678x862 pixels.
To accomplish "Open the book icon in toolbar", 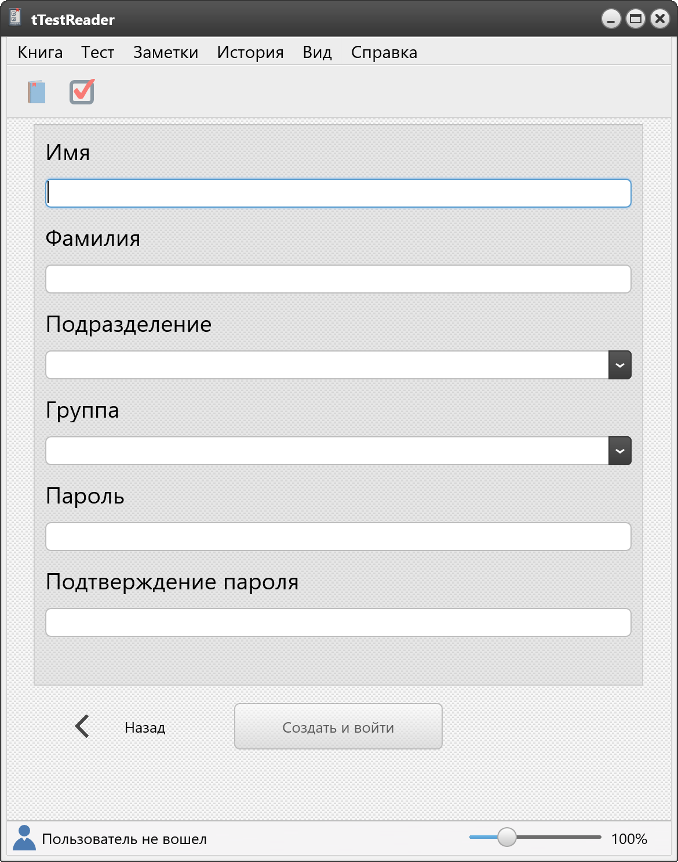I will [37, 92].
